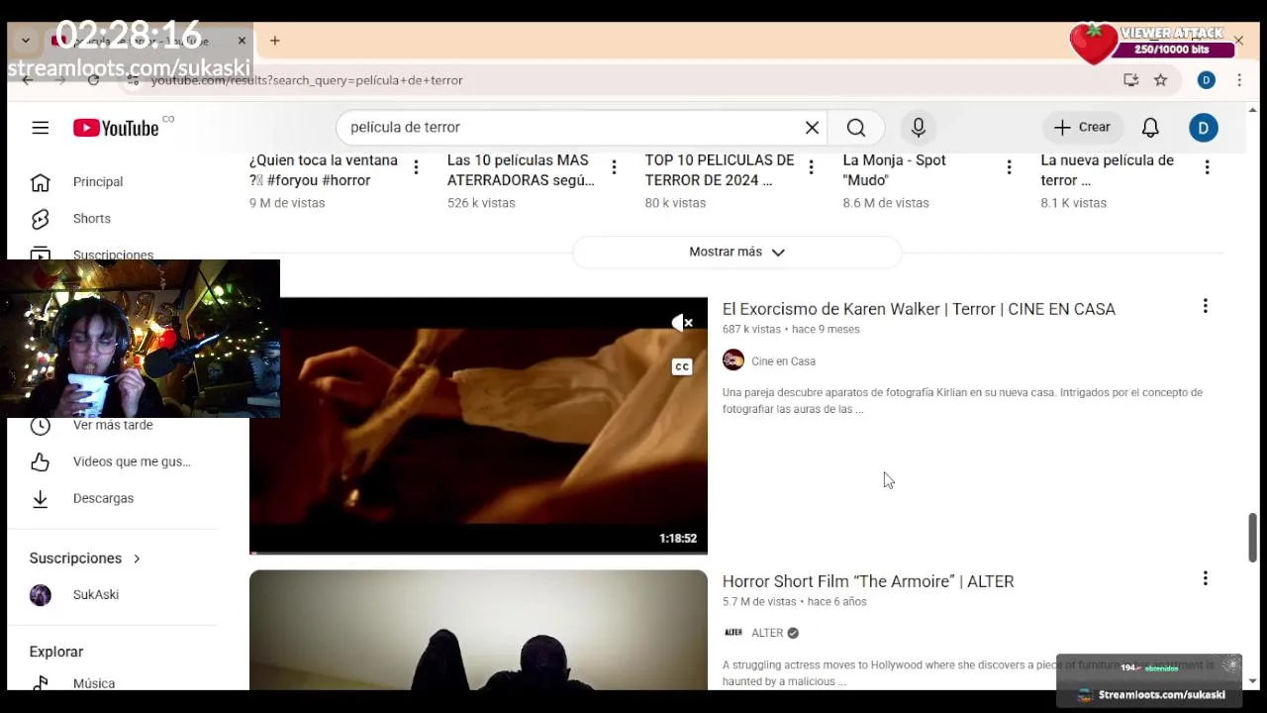The image size is (1267, 713).
Task: Open Videos que me gustan
Action: tap(132, 461)
